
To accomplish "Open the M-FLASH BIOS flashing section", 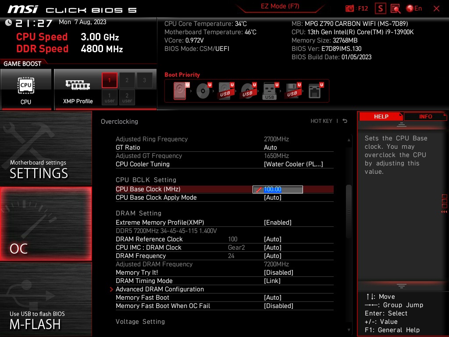I will pos(46,299).
